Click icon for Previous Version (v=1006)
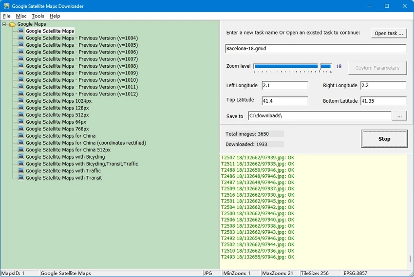The image size is (414, 277). (21, 52)
